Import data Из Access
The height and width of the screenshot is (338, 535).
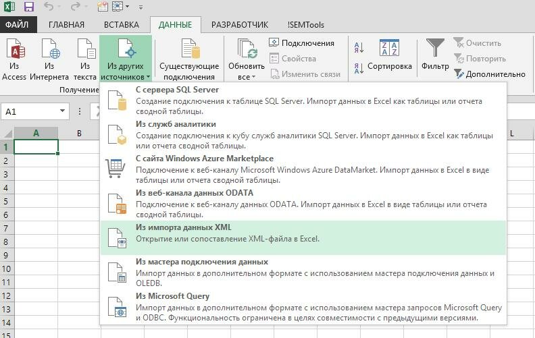(14, 59)
